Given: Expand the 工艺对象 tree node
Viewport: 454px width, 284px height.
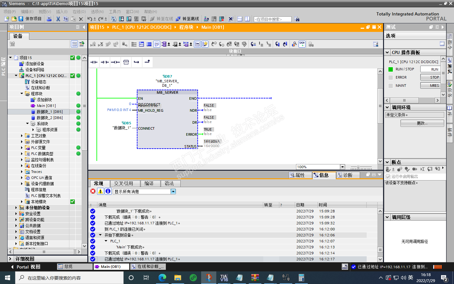Looking at the screenshot, I should (x=22, y=136).
